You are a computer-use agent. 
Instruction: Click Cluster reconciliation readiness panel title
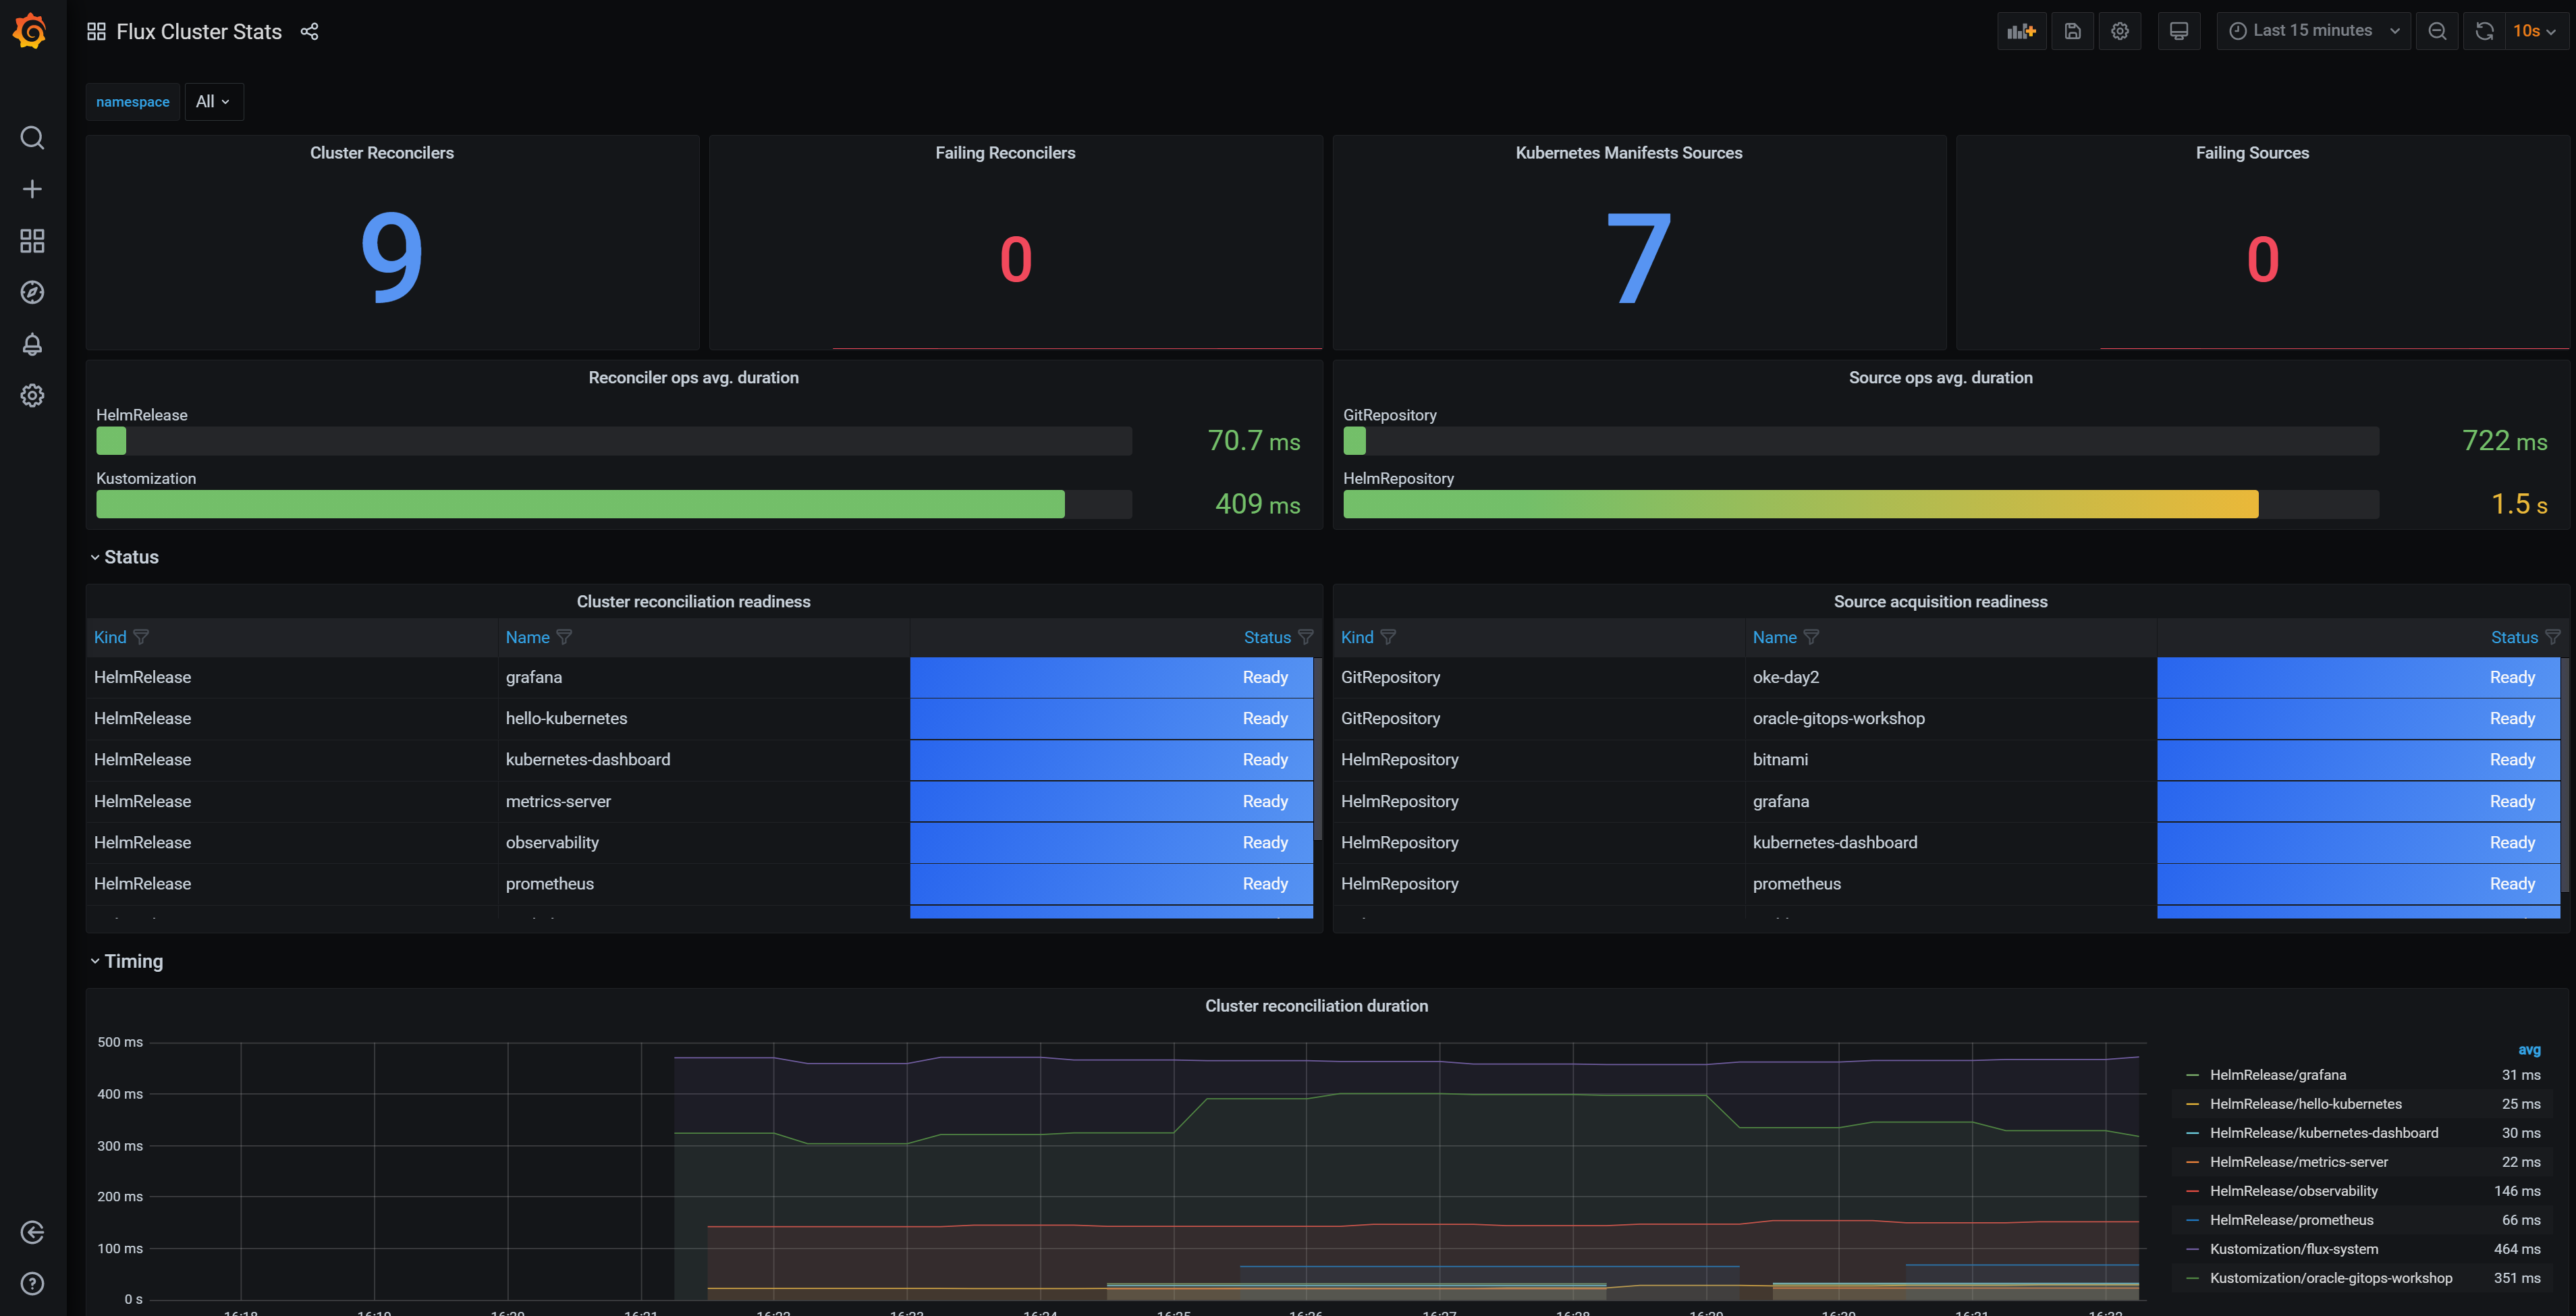click(693, 602)
